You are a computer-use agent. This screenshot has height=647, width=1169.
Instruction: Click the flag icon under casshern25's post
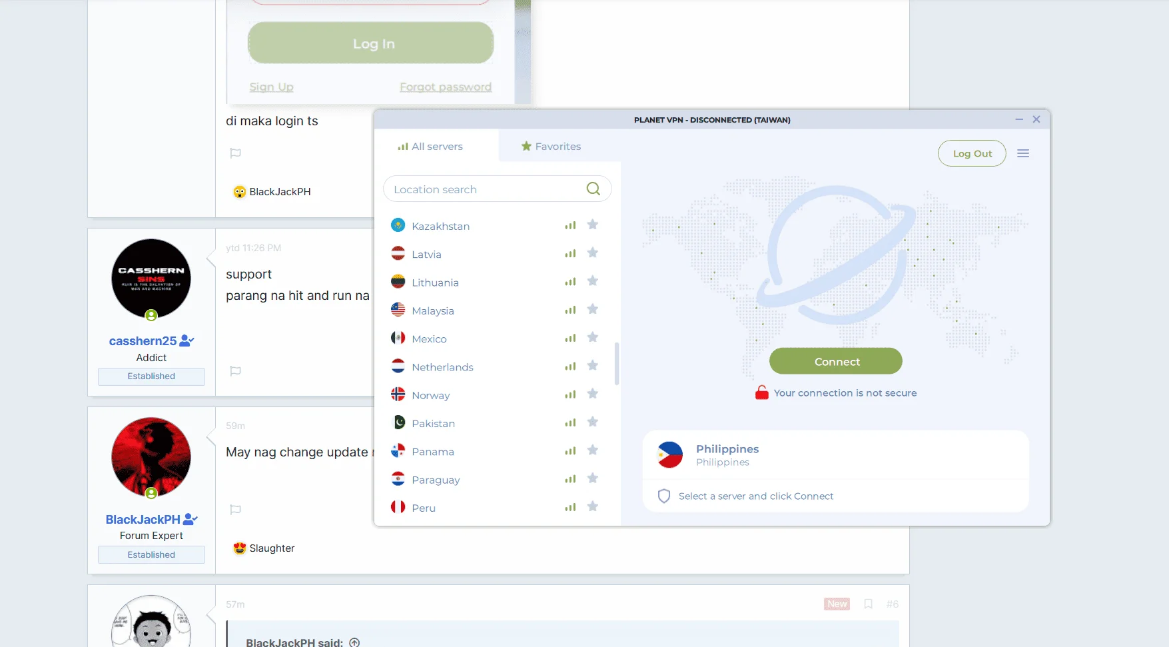point(235,371)
